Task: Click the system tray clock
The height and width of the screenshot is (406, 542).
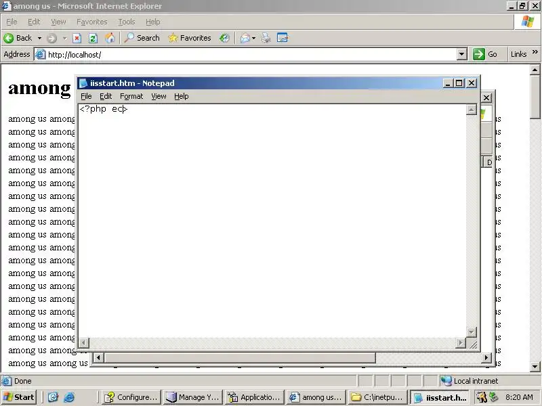Action: [519, 397]
